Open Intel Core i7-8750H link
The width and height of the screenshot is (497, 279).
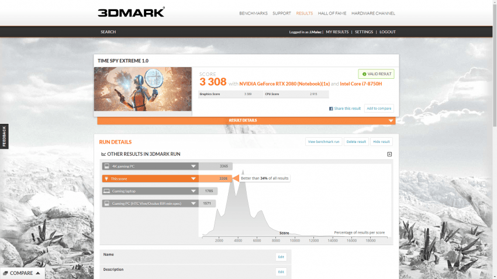pyautogui.click(x=361, y=84)
